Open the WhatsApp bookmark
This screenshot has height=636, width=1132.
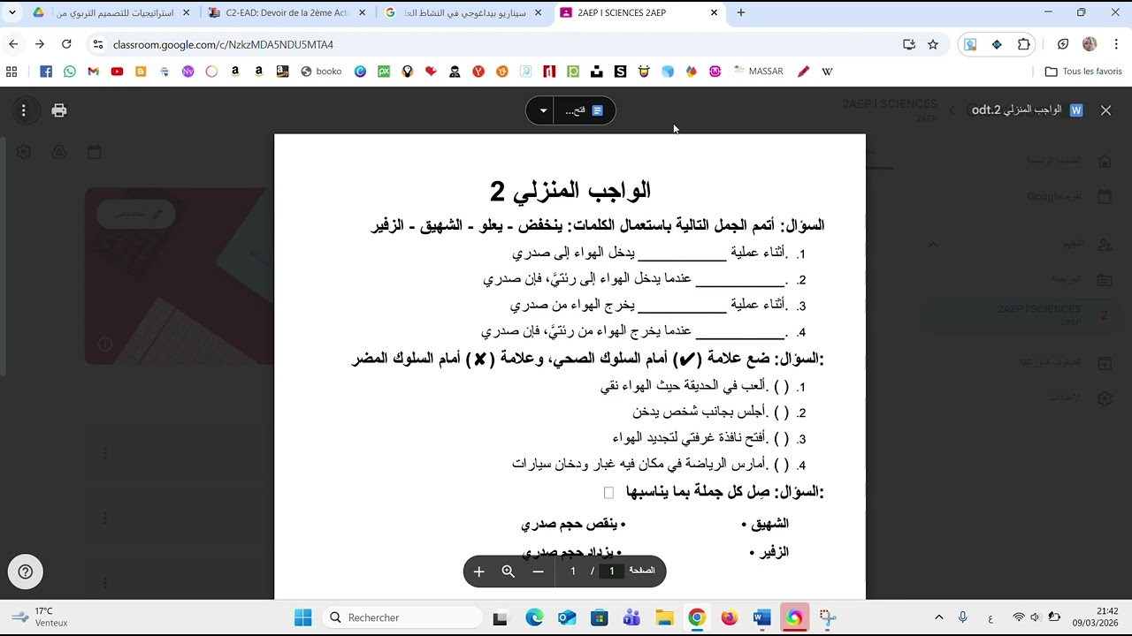click(x=70, y=72)
